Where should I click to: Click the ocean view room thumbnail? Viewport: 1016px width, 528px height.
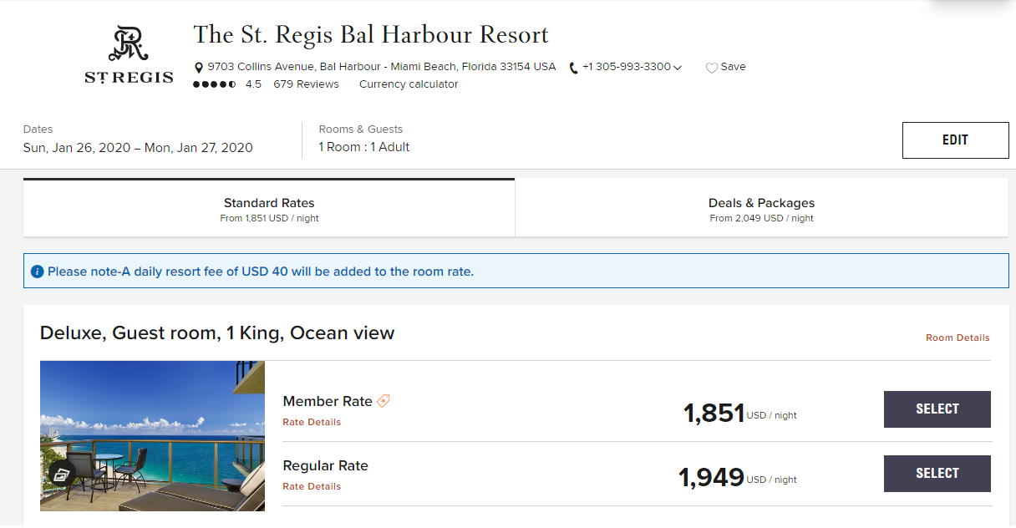pos(152,436)
